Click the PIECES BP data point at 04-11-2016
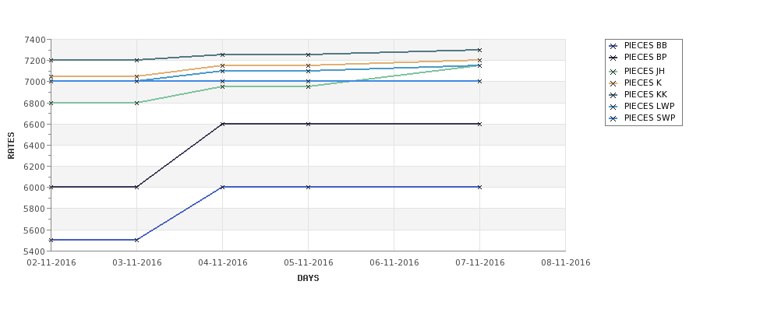The image size is (760, 334). [222, 124]
